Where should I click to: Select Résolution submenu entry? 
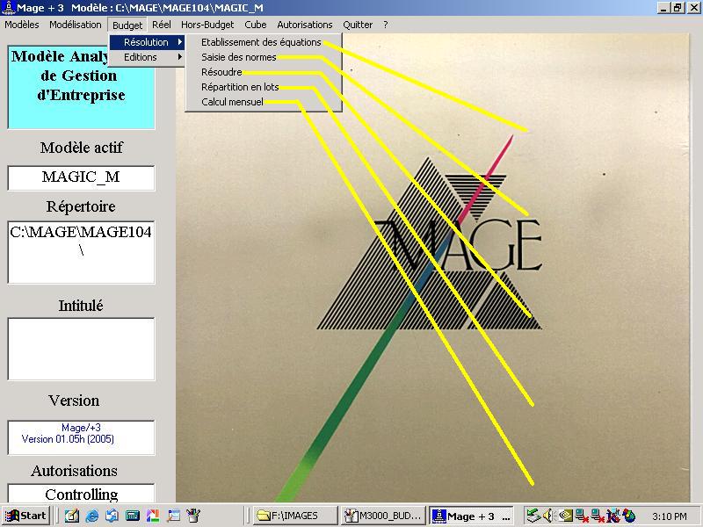coord(147,42)
